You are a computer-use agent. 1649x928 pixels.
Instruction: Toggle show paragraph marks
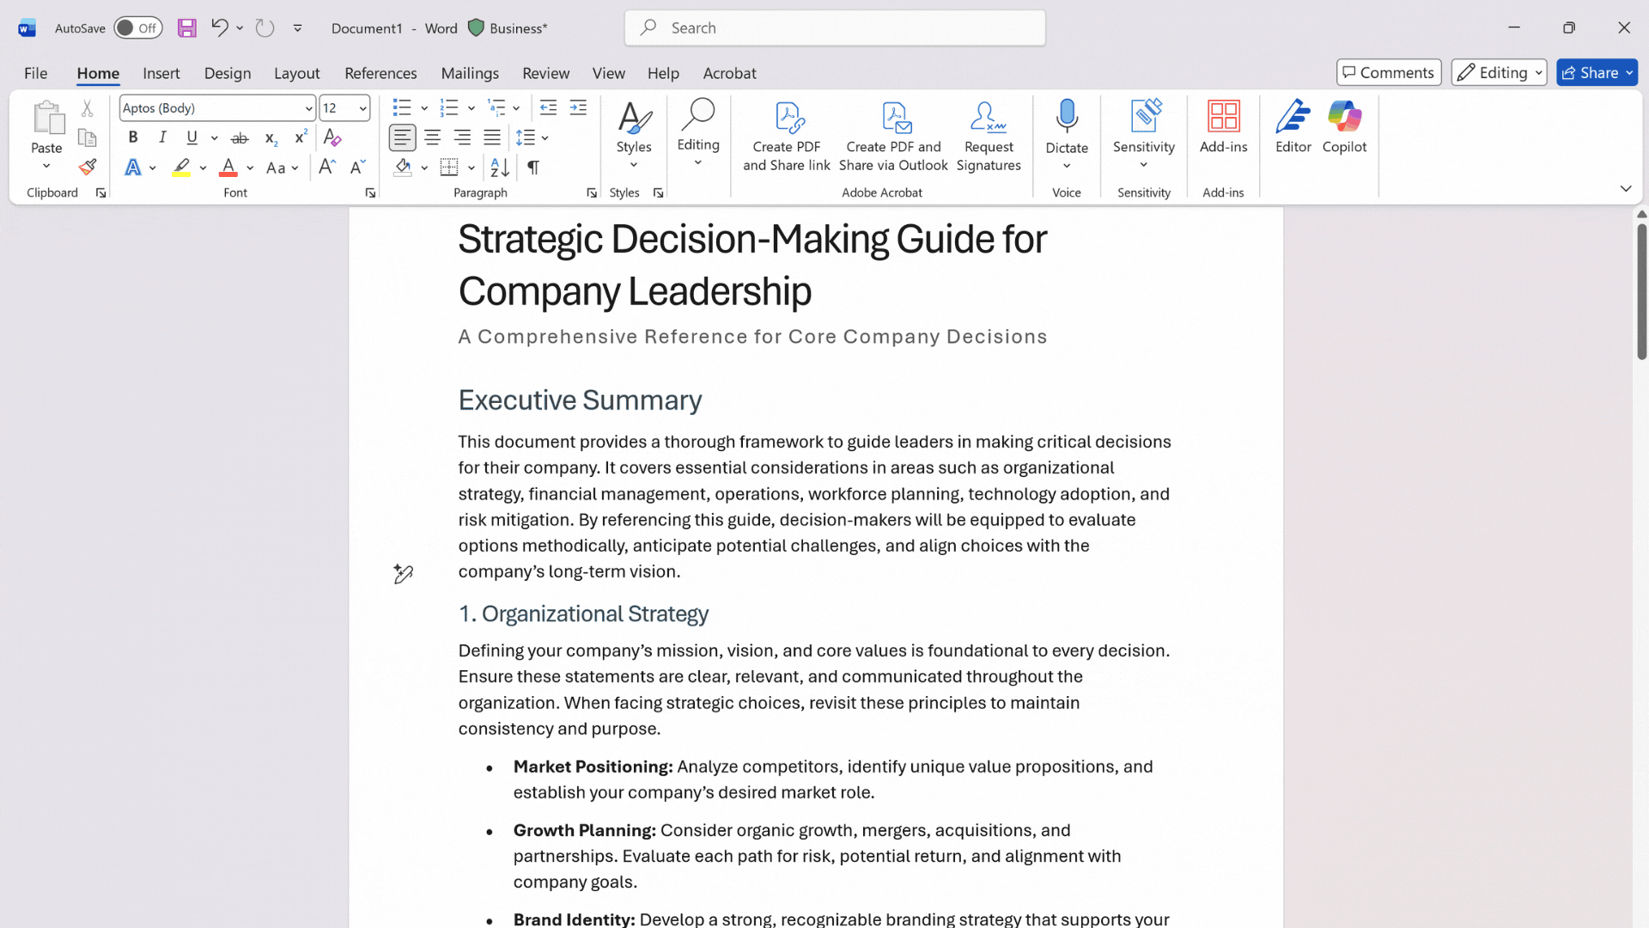[533, 167]
